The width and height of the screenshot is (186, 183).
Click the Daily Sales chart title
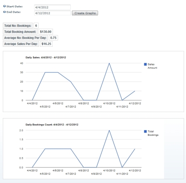coord(46,57)
